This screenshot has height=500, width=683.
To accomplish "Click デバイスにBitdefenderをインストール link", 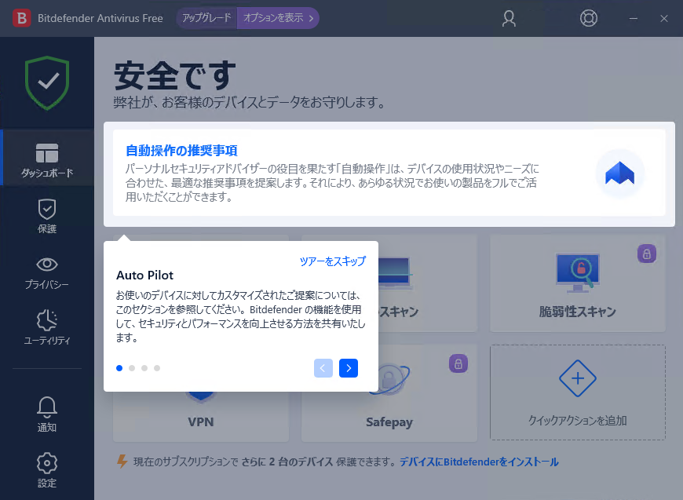I will (479, 462).
